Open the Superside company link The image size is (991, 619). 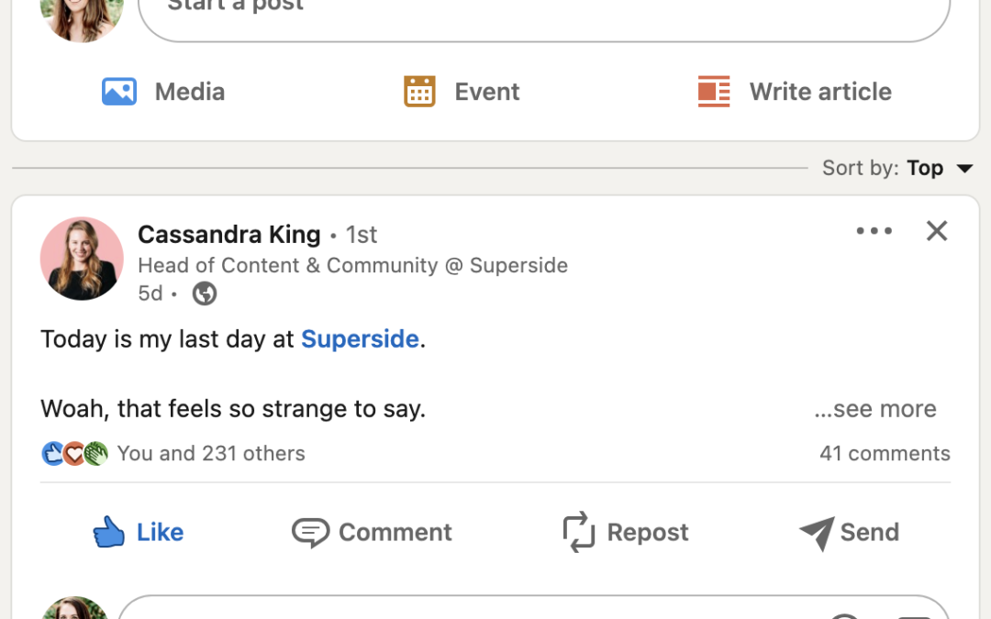tap(360, 339)
